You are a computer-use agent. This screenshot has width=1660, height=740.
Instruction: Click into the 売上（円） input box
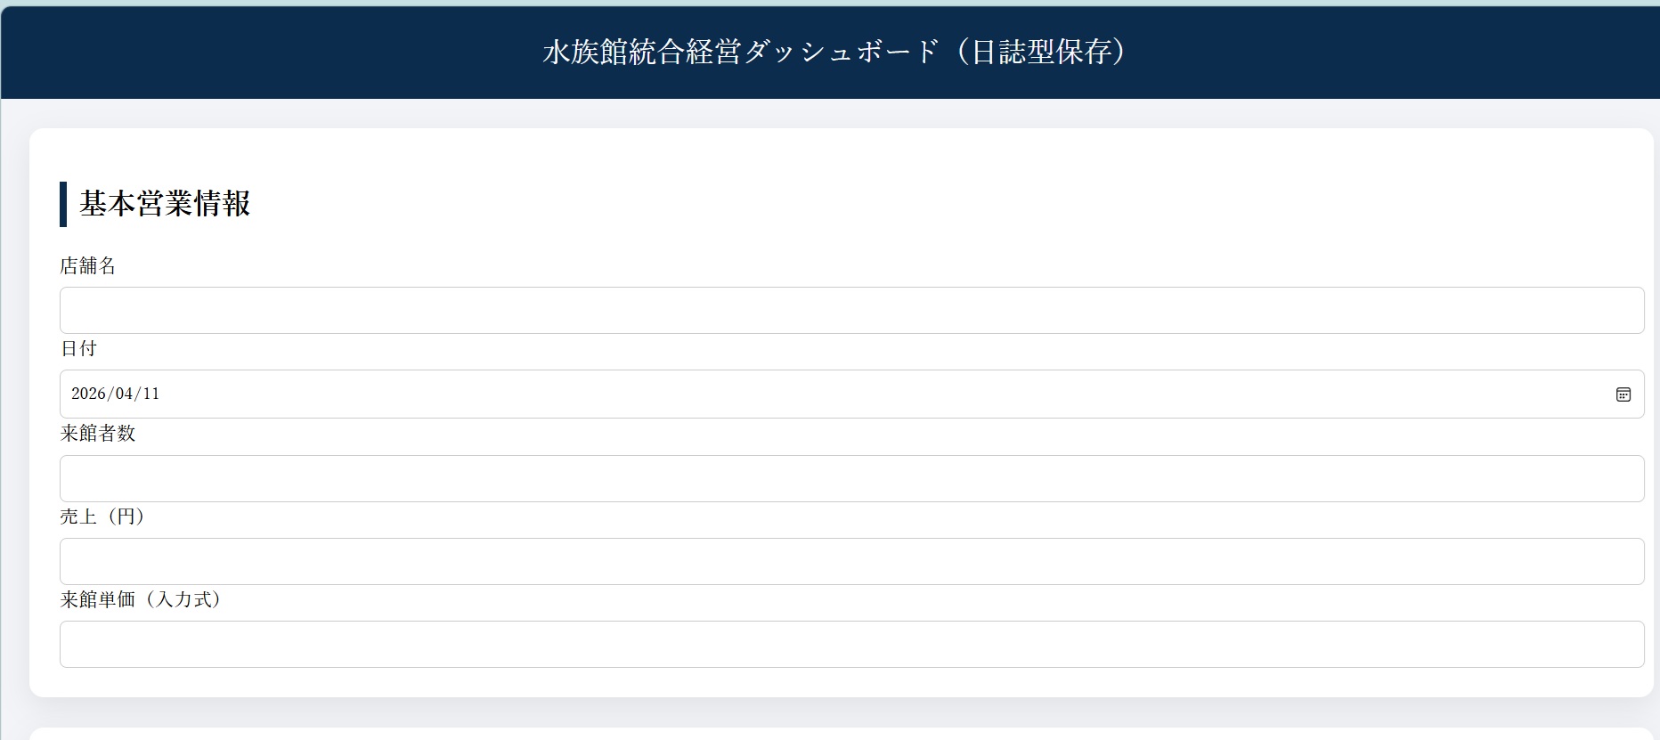pos(851,561)
